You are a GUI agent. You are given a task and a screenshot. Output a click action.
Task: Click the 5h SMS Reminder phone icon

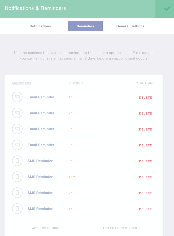coord(17,161)
